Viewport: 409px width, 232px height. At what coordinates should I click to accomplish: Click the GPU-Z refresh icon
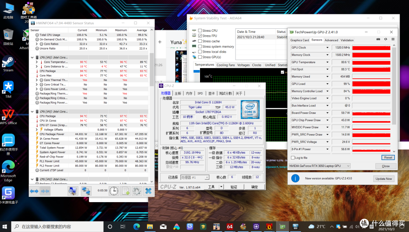coord(386,39)
